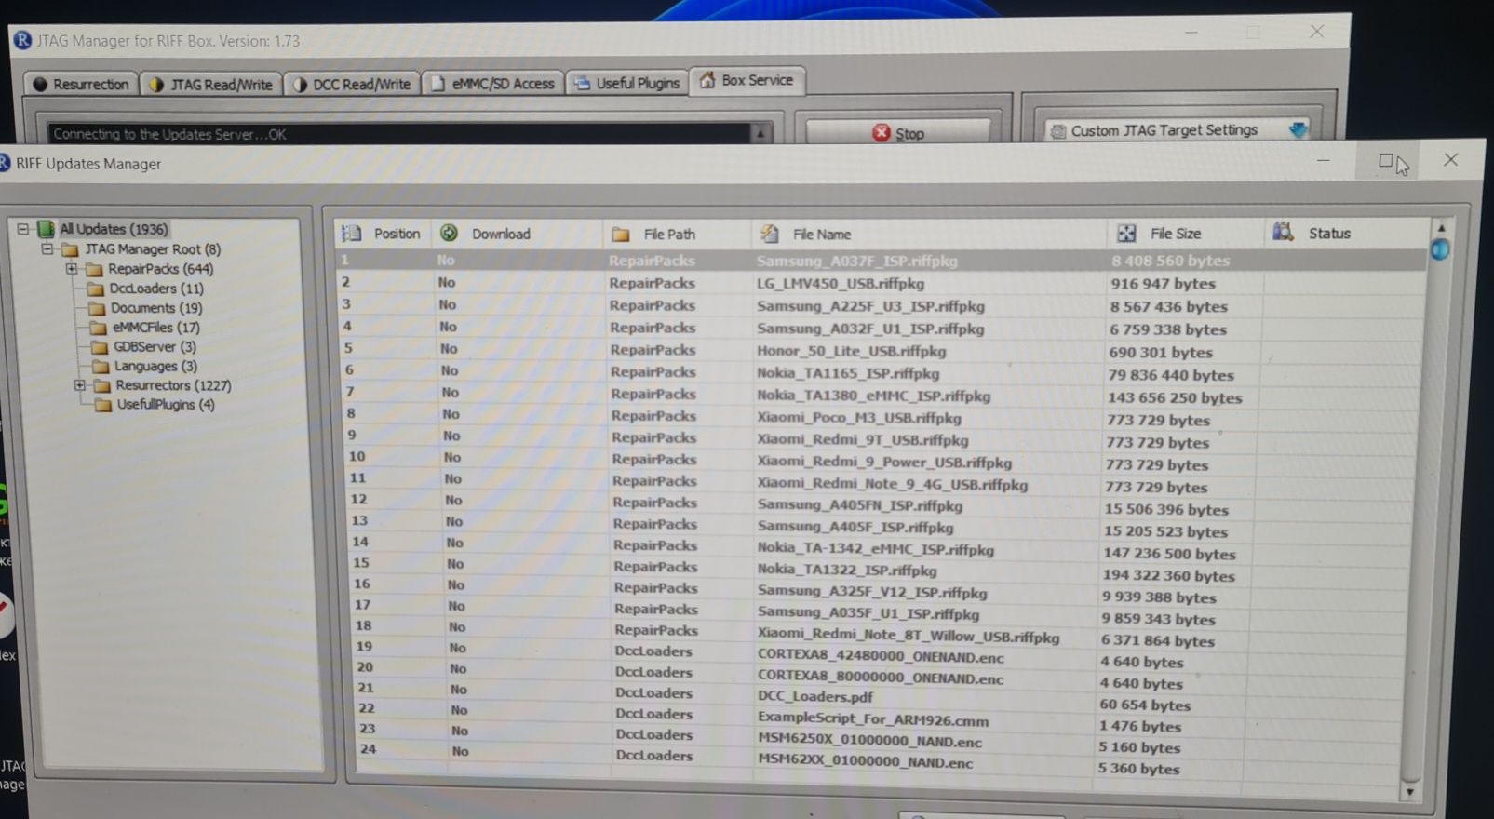Click the UsefullPlugins folder icon in tree

click(x=103, y=405)
